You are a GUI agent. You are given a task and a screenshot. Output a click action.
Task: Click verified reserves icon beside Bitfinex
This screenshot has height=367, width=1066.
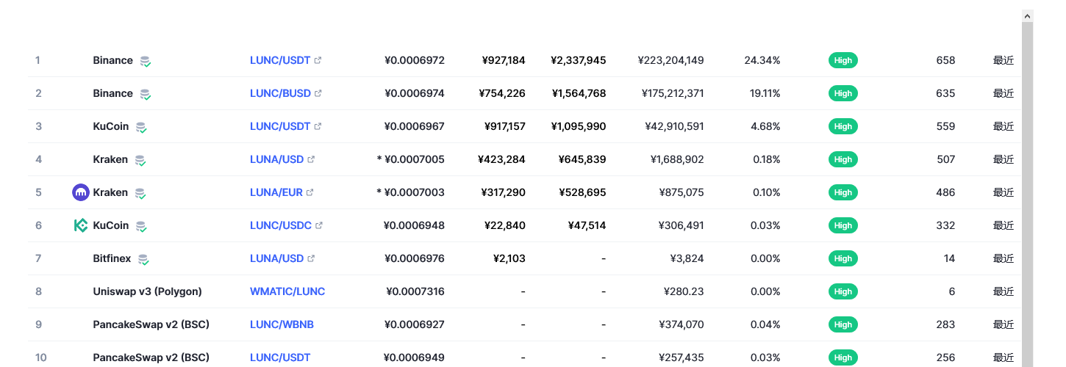tap(143, 259)
